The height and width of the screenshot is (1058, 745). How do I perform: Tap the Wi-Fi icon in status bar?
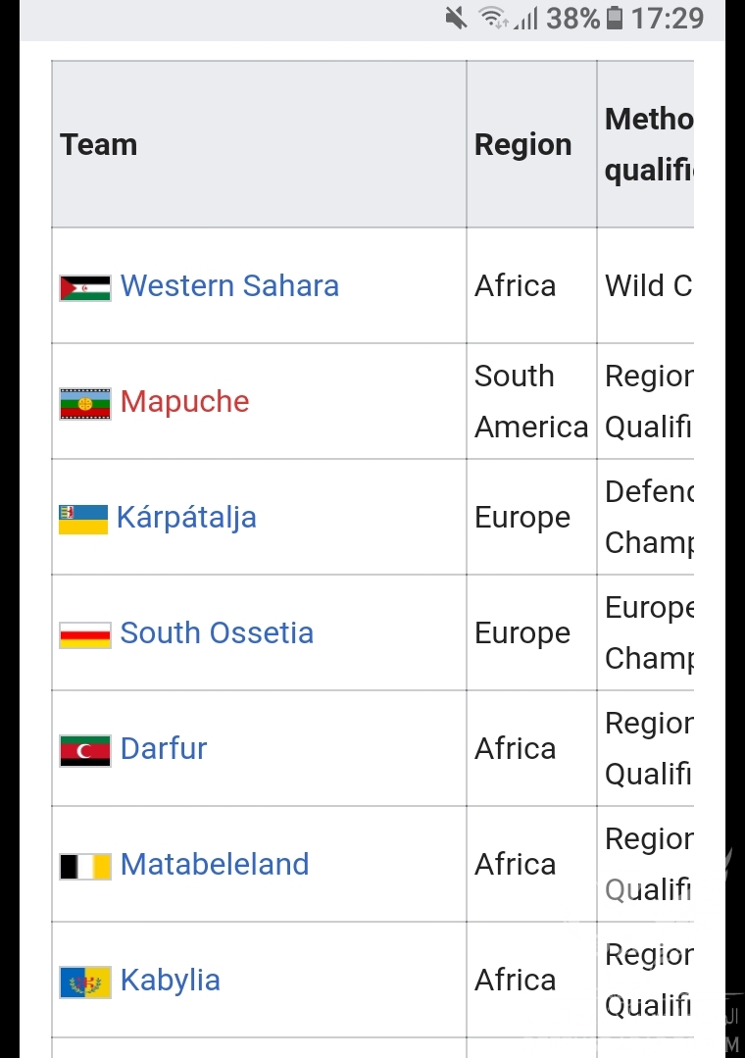click(x=492, y=18)
